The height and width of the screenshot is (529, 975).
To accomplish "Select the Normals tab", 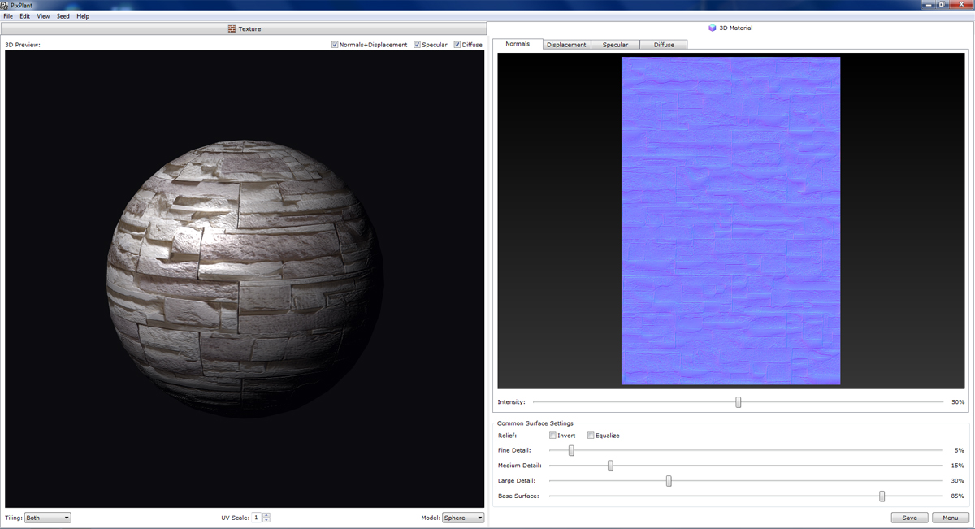I will pos(518,44).
